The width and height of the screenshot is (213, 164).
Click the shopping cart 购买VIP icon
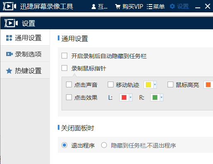[x=118, y=7]
